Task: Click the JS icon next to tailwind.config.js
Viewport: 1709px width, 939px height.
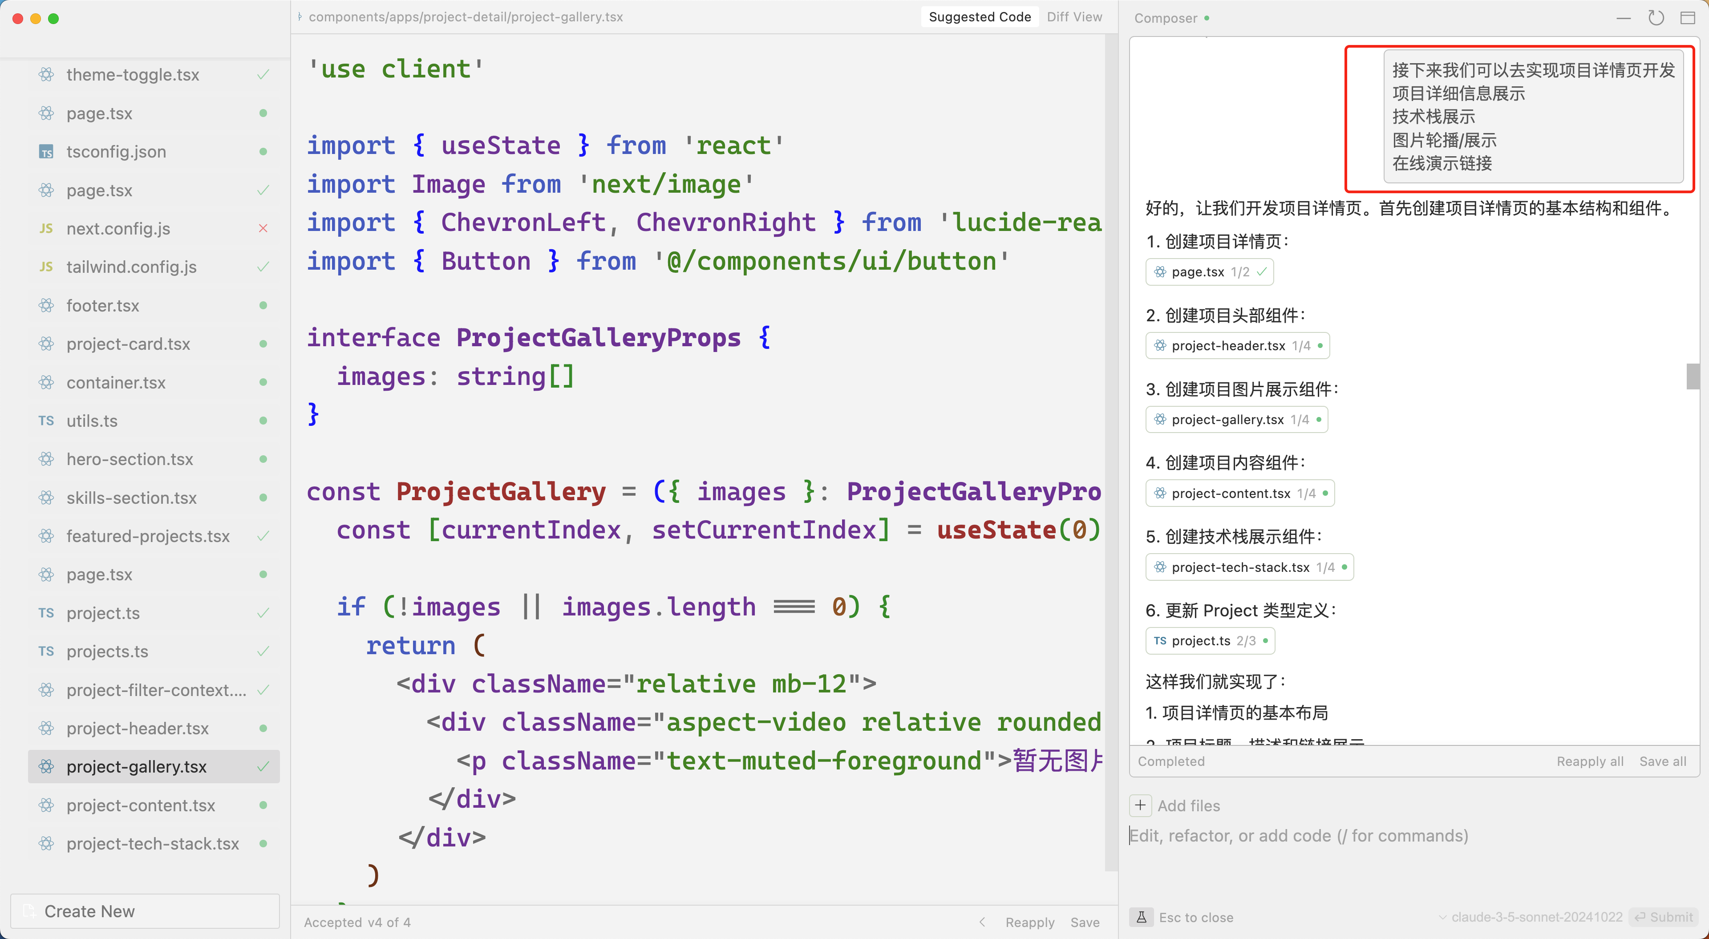Action: [x=46, y=267]
